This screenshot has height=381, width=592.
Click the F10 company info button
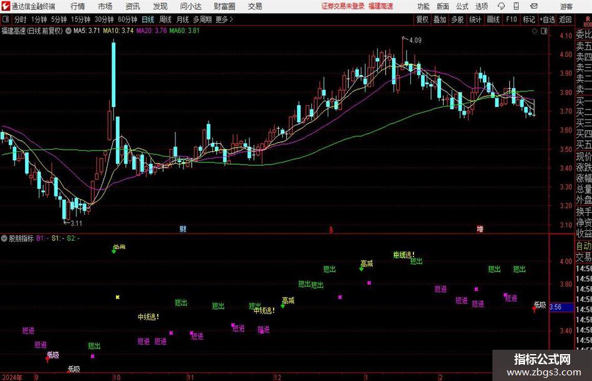[x=511, y=19]
